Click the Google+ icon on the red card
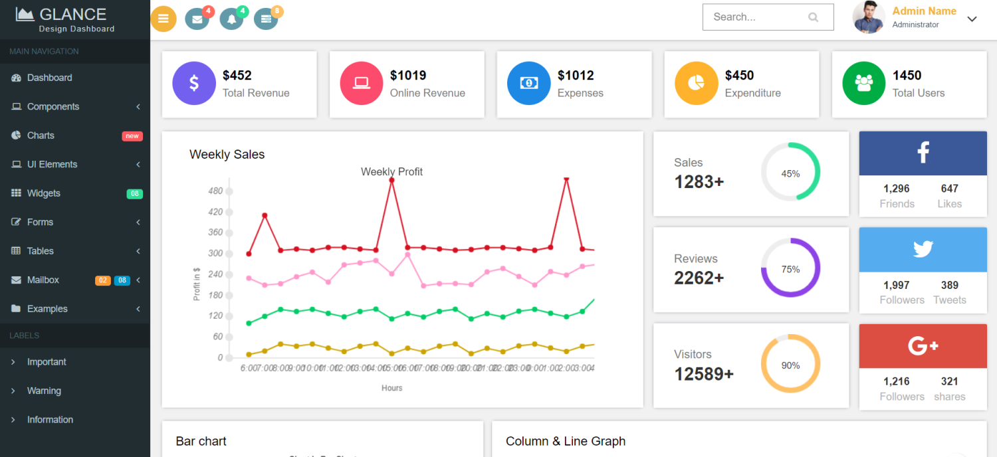 (923, 345)
